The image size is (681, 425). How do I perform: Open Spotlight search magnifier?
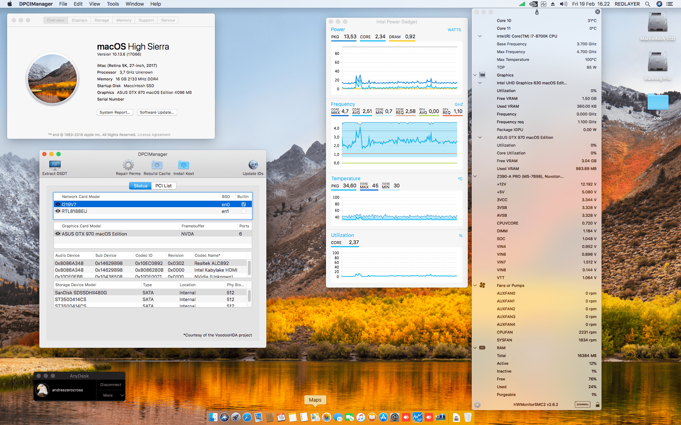(x=648, y=4)
